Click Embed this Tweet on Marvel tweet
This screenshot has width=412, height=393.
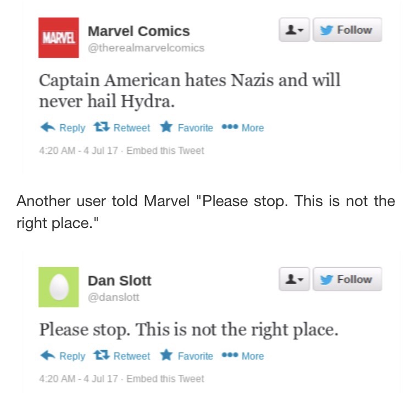[x=165, y=150]
